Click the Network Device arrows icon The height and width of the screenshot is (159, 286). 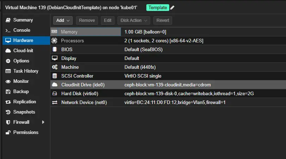coord(55,102)
